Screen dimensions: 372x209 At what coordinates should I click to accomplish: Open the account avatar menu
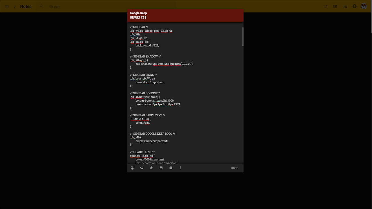[x=364, y=6]
